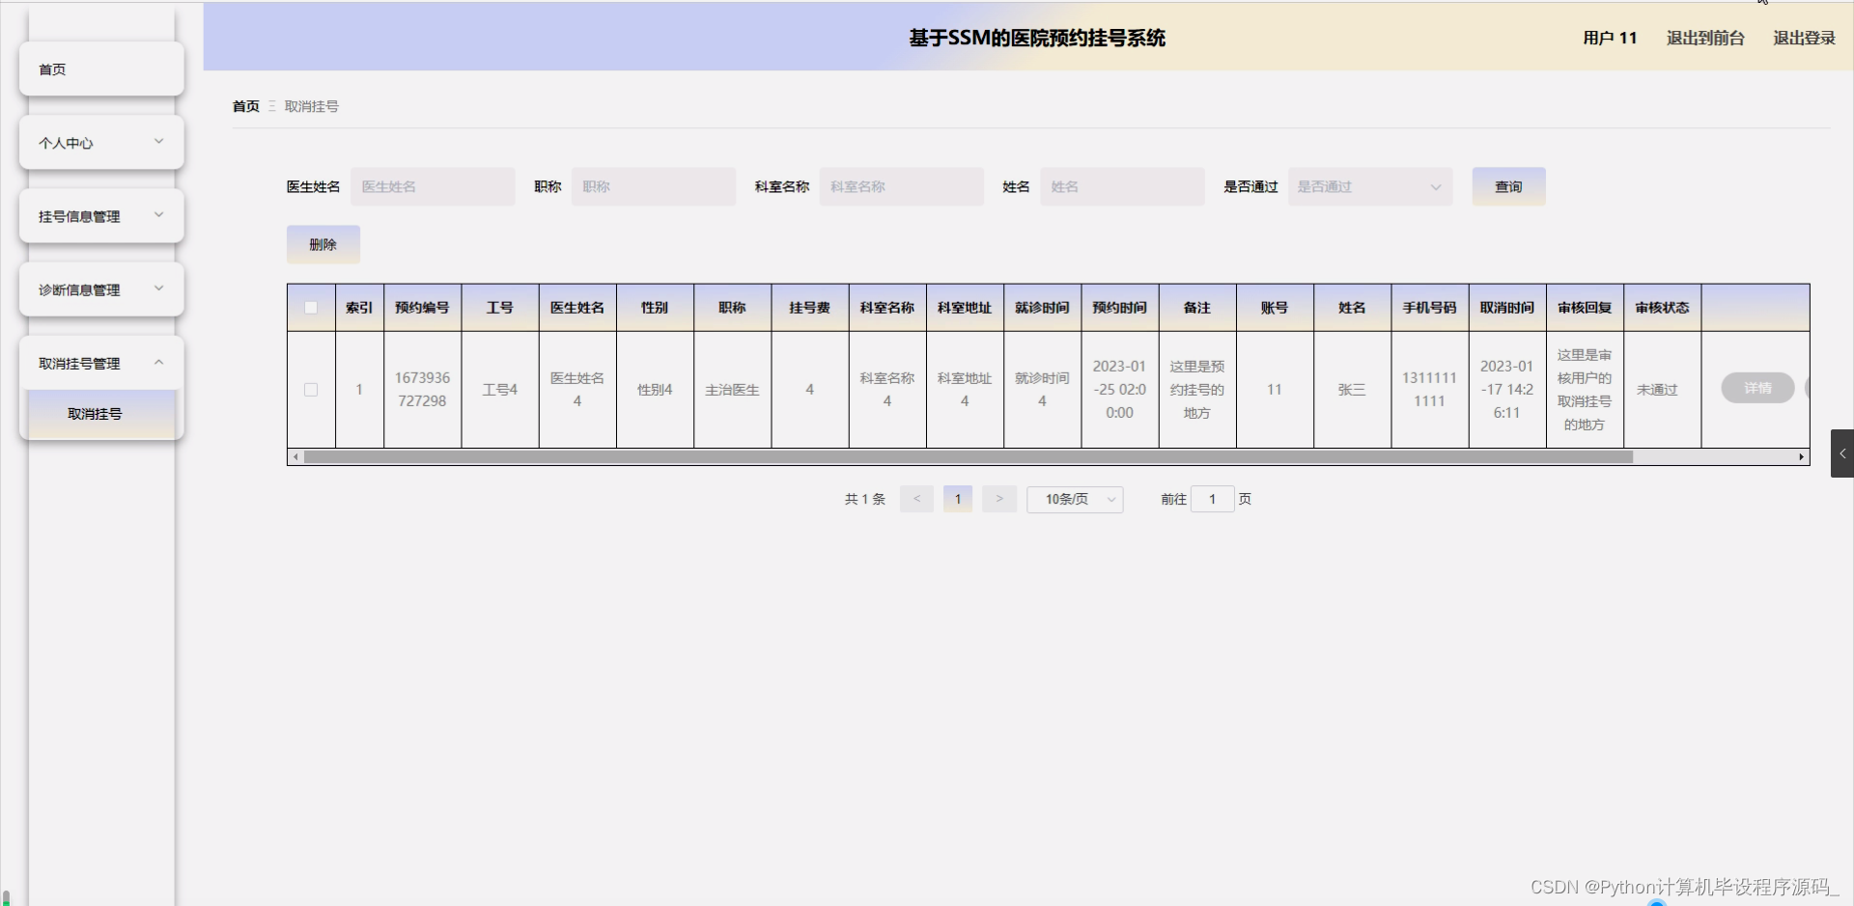
Task: Expand the 个人中心 section
Action: point(100,142)
